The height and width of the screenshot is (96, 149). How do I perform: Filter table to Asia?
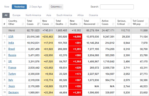(x=49, y=15)
